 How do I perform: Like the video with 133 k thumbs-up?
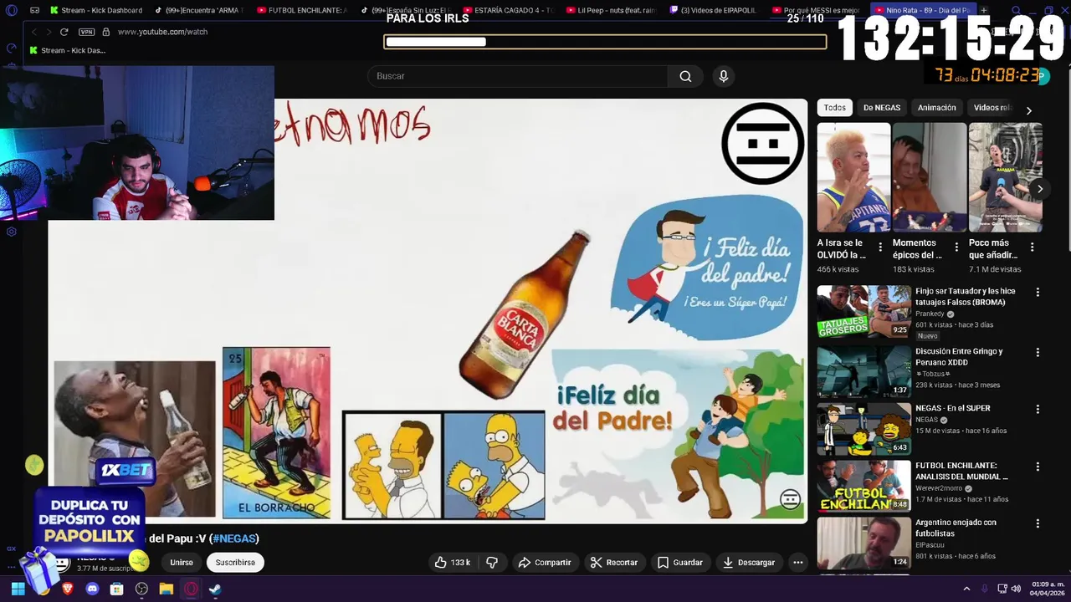coord(452,563)
